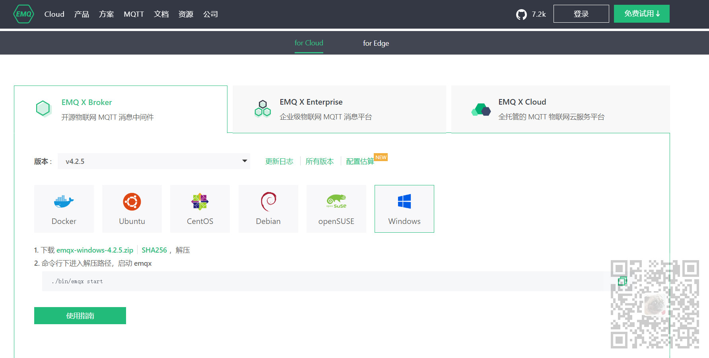Click the 登录 login button
This screenshot has width=709, height=358.
(581, 14)
